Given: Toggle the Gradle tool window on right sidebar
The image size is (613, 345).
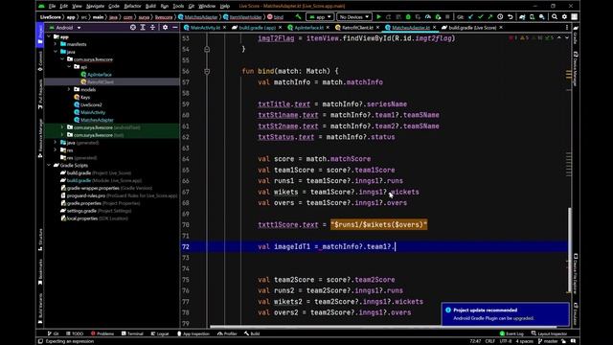Looking at the screenshot, I should pos(576,35).
